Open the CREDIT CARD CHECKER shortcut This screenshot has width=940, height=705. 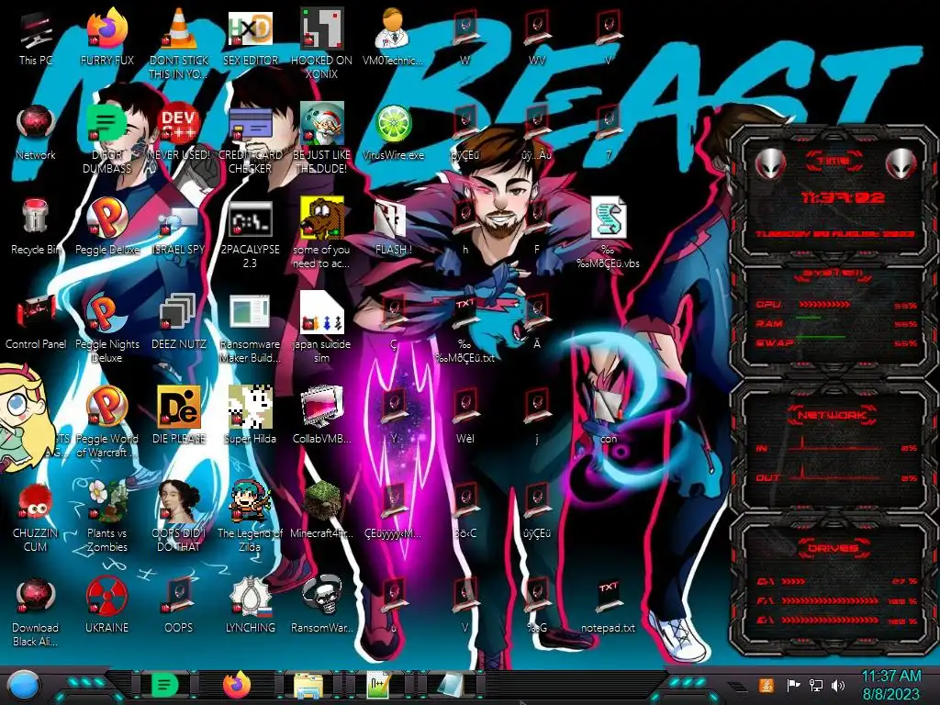(251, 140)
